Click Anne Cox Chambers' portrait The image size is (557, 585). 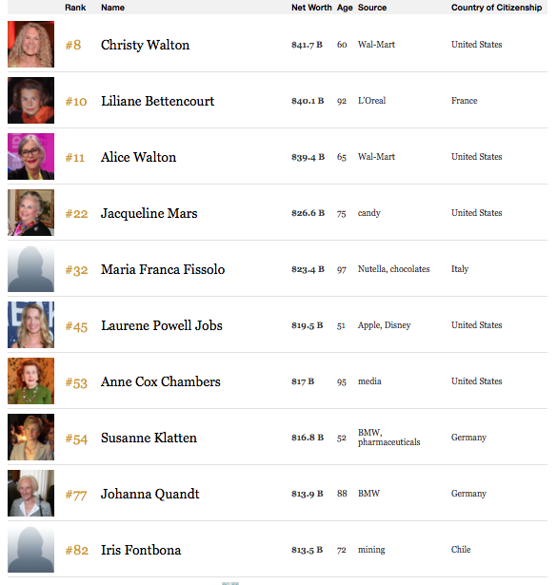click(x=31, y=380)
